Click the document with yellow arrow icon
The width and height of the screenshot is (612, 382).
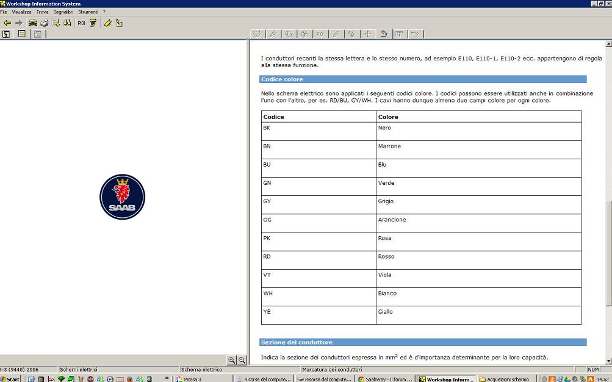[56, 23]
